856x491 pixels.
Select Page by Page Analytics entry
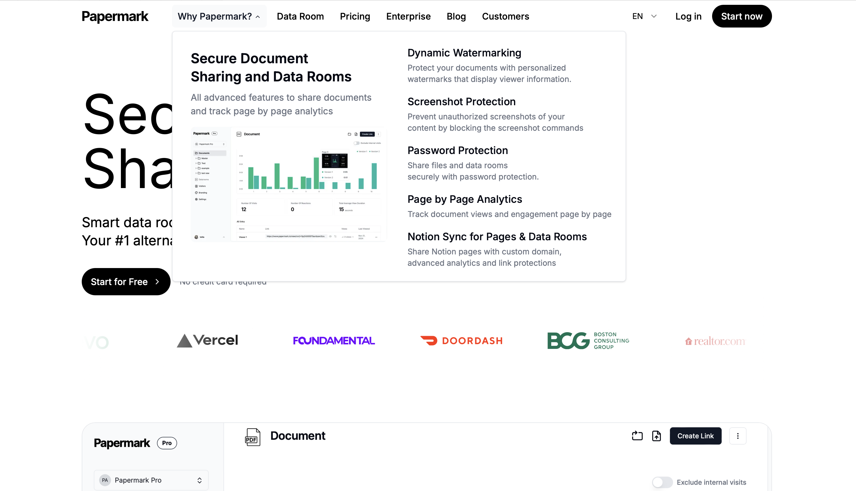click(x=464, y=199)
